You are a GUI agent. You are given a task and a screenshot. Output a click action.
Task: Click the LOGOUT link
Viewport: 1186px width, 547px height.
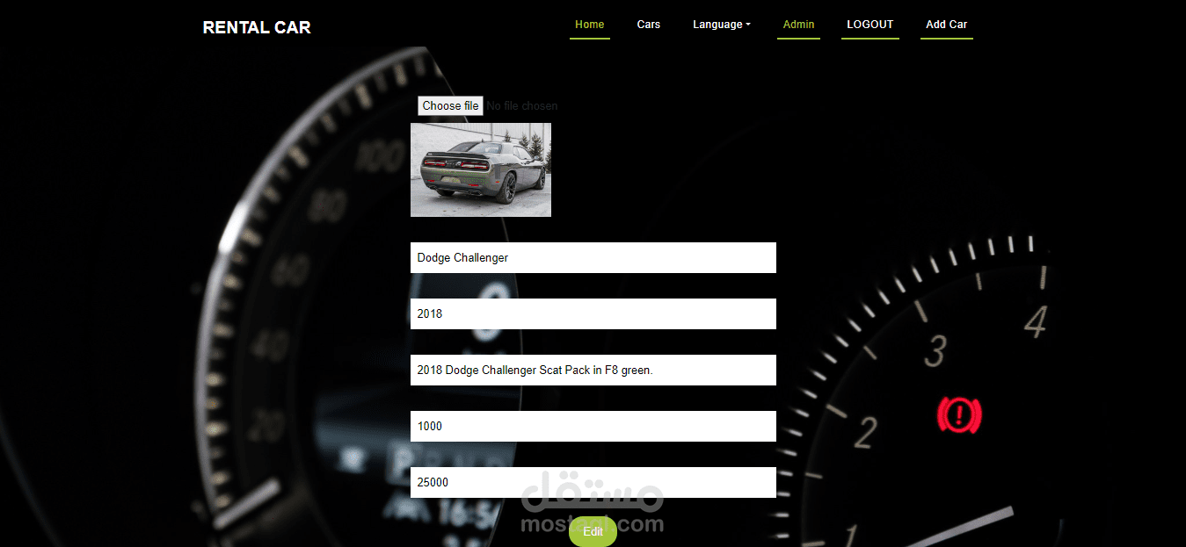coord(869,25)
